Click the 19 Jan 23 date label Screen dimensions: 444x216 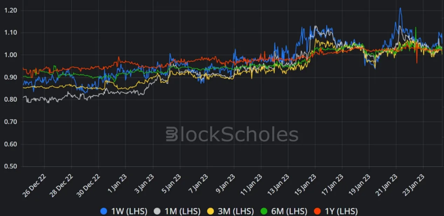pos(360,185)
